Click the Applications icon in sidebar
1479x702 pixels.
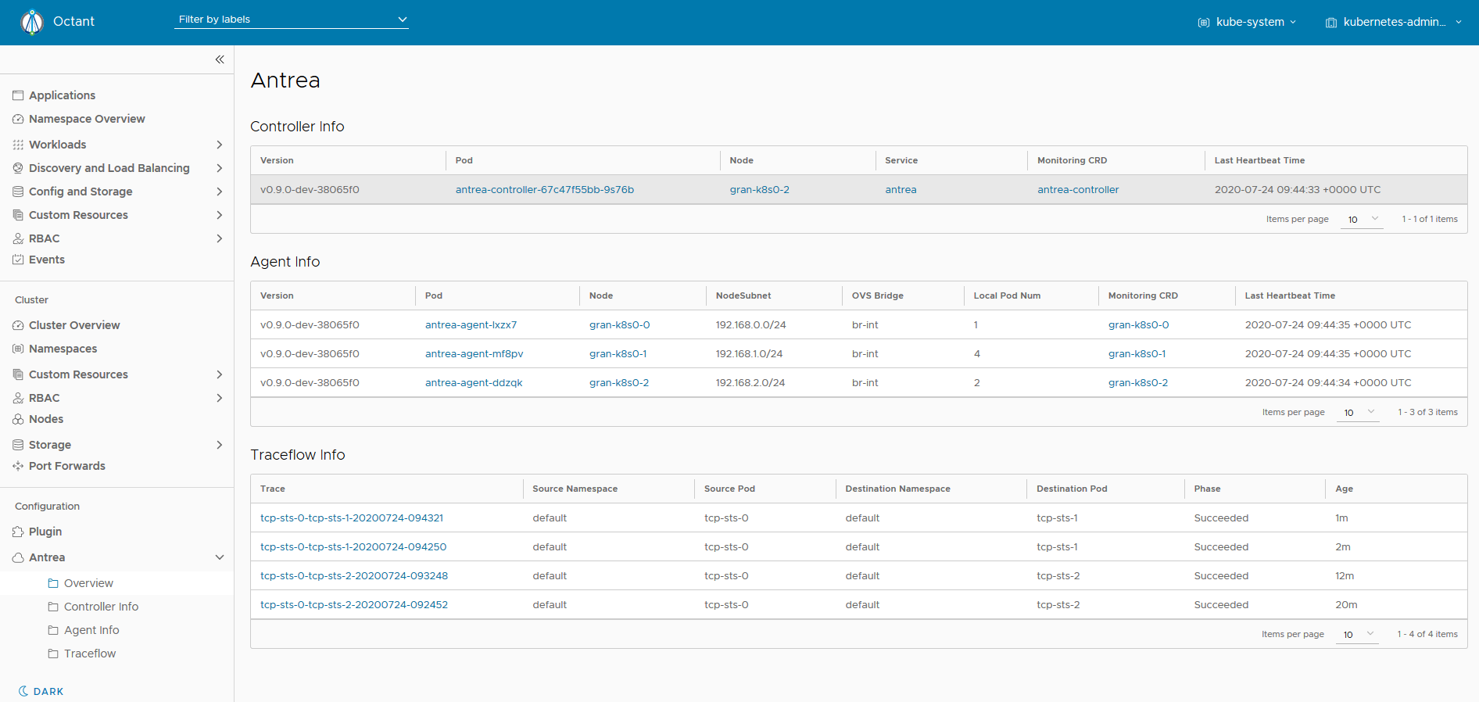click(x=18, y=95)
